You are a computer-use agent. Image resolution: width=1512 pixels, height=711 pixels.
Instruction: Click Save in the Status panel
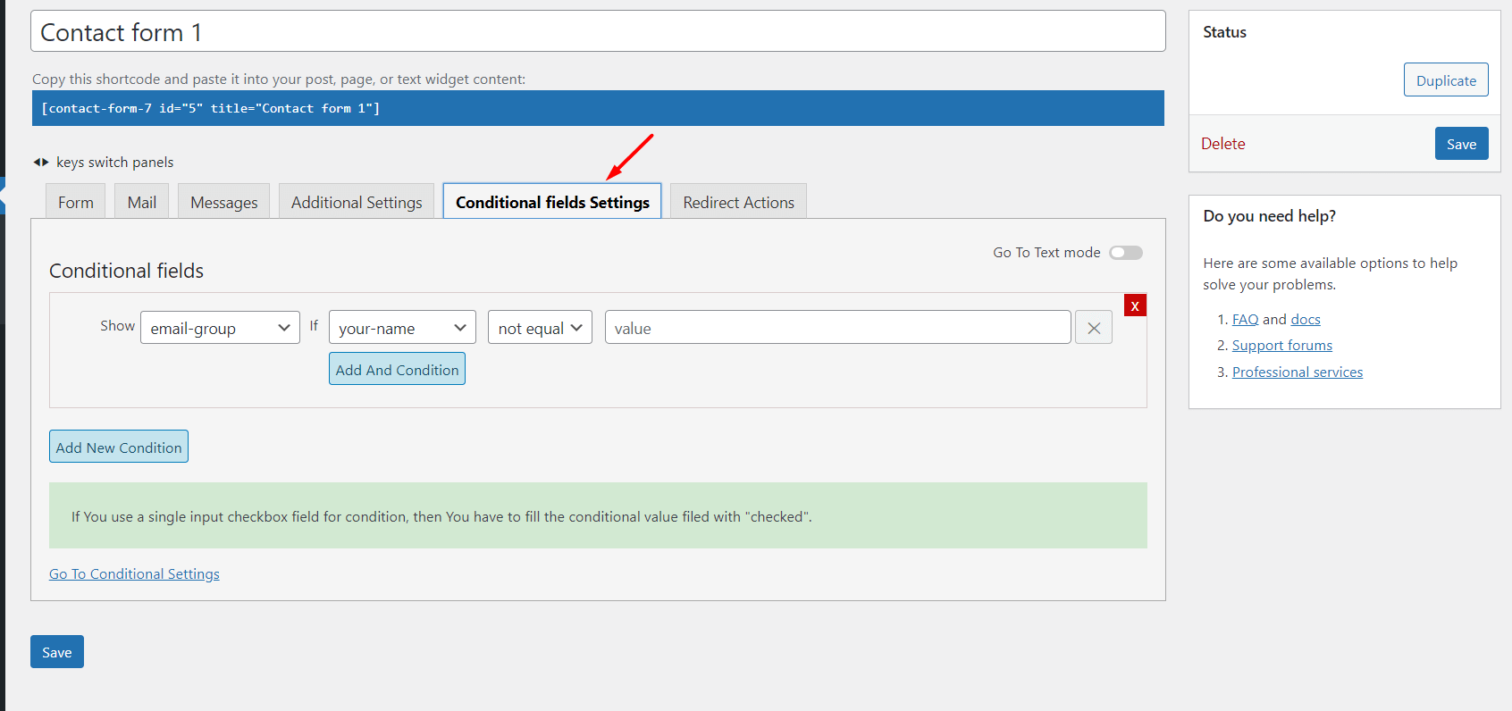pos(1461,144)
